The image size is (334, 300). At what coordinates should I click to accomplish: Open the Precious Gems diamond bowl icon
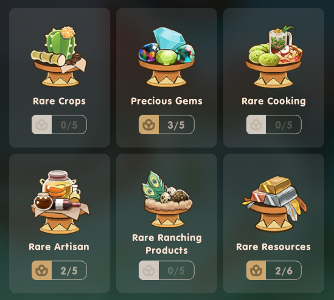click(167, 56)
